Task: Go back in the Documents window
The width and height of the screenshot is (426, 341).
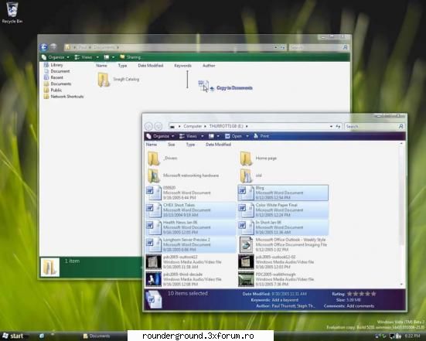Action: tap(44, 47)
